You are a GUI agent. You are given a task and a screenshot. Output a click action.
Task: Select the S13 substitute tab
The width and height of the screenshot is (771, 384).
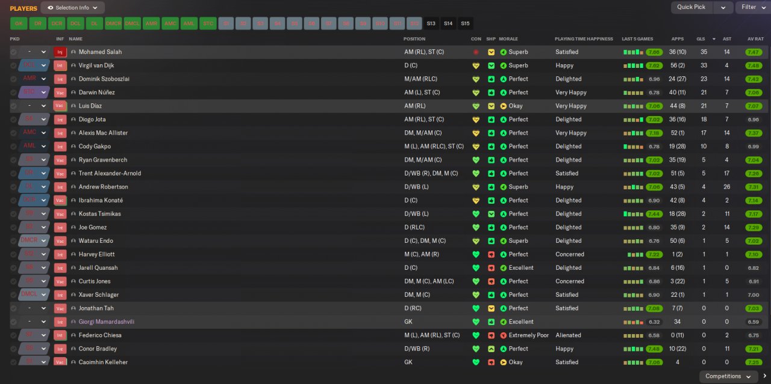click(x=431, y=23)
